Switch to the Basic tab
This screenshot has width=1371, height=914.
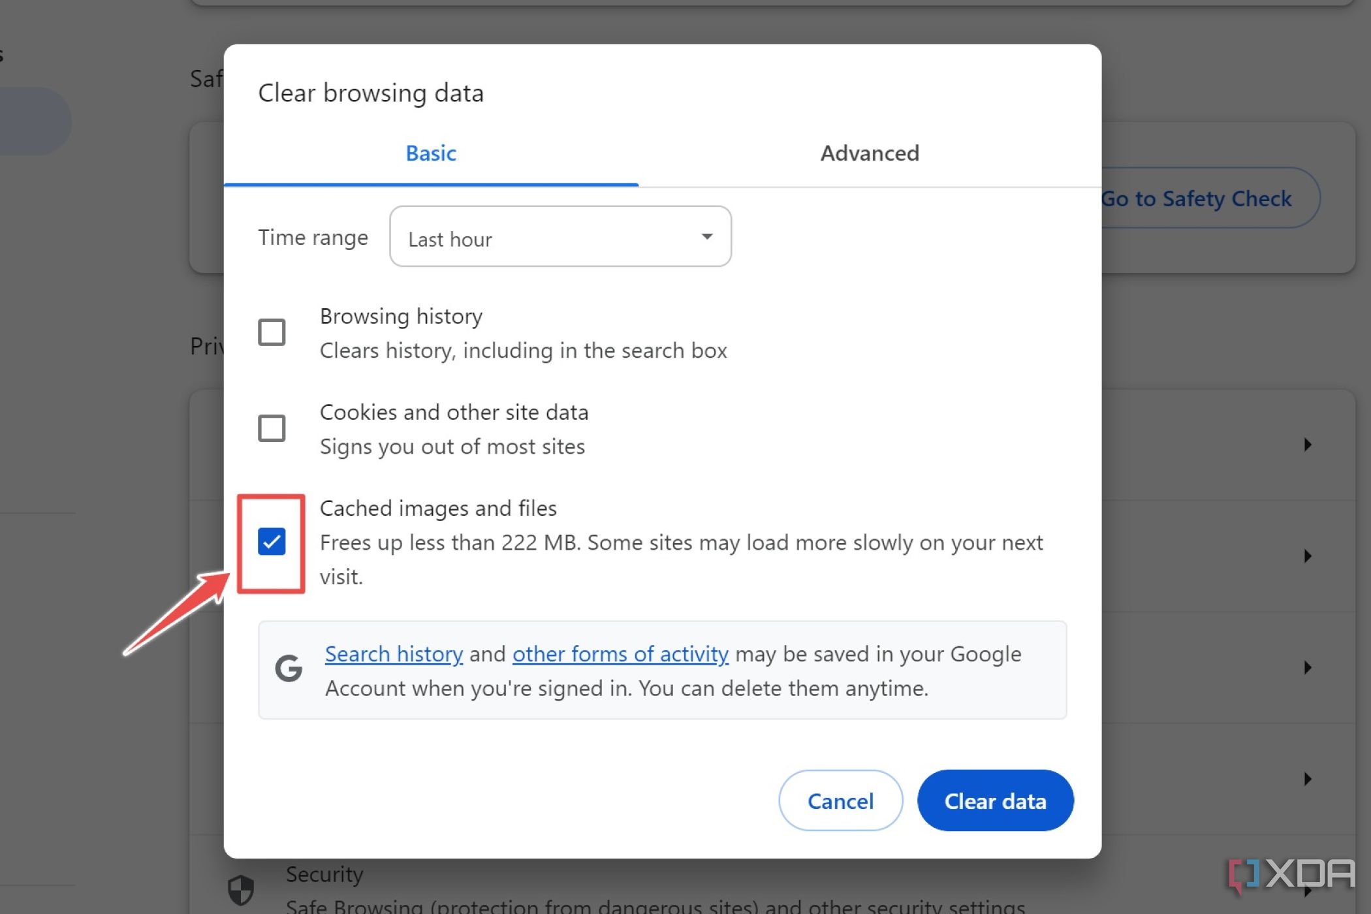pos(430,153)
